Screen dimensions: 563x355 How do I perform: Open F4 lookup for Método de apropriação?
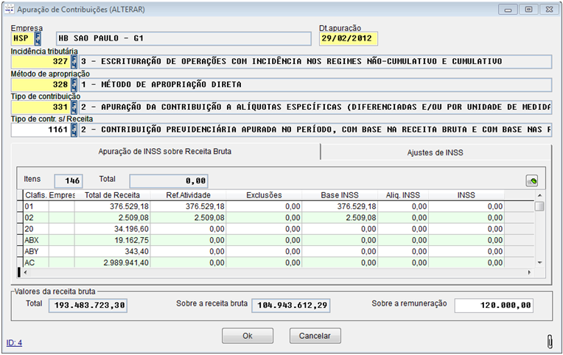[x=74, y=84]
